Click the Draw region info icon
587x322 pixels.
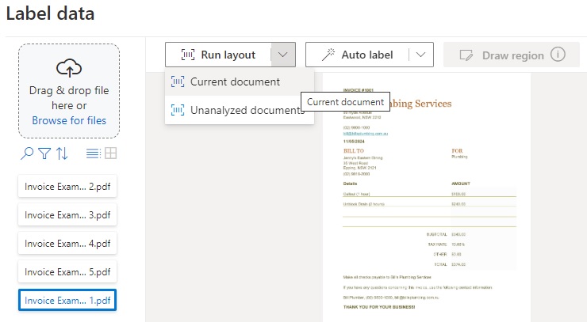(558, 55)
